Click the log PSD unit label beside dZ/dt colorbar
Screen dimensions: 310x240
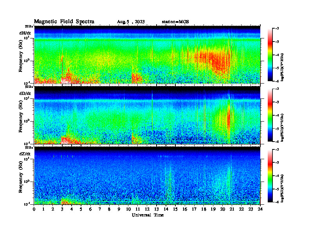282,188
